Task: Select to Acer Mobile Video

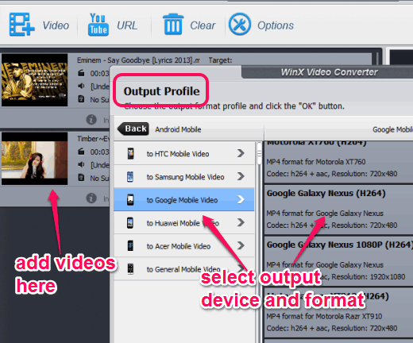Action: (x=184, y=246)
